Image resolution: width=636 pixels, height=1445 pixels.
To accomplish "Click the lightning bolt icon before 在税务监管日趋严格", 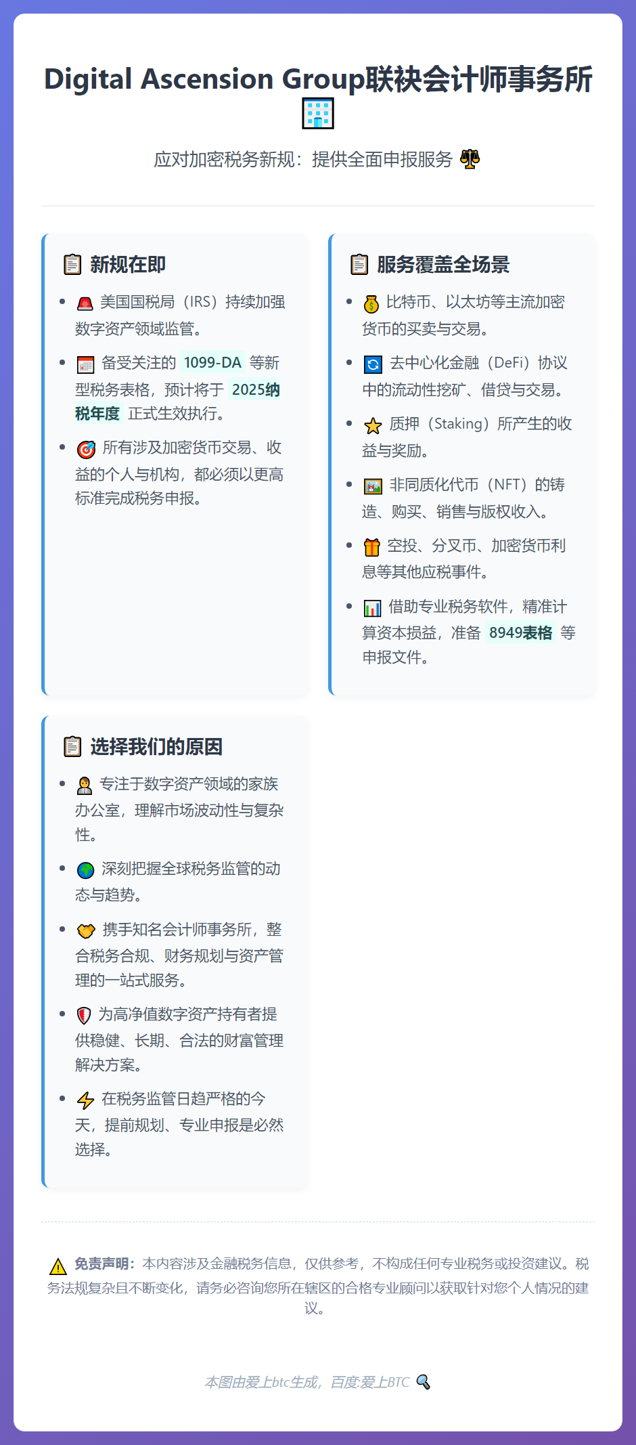I will point(85,1100).
